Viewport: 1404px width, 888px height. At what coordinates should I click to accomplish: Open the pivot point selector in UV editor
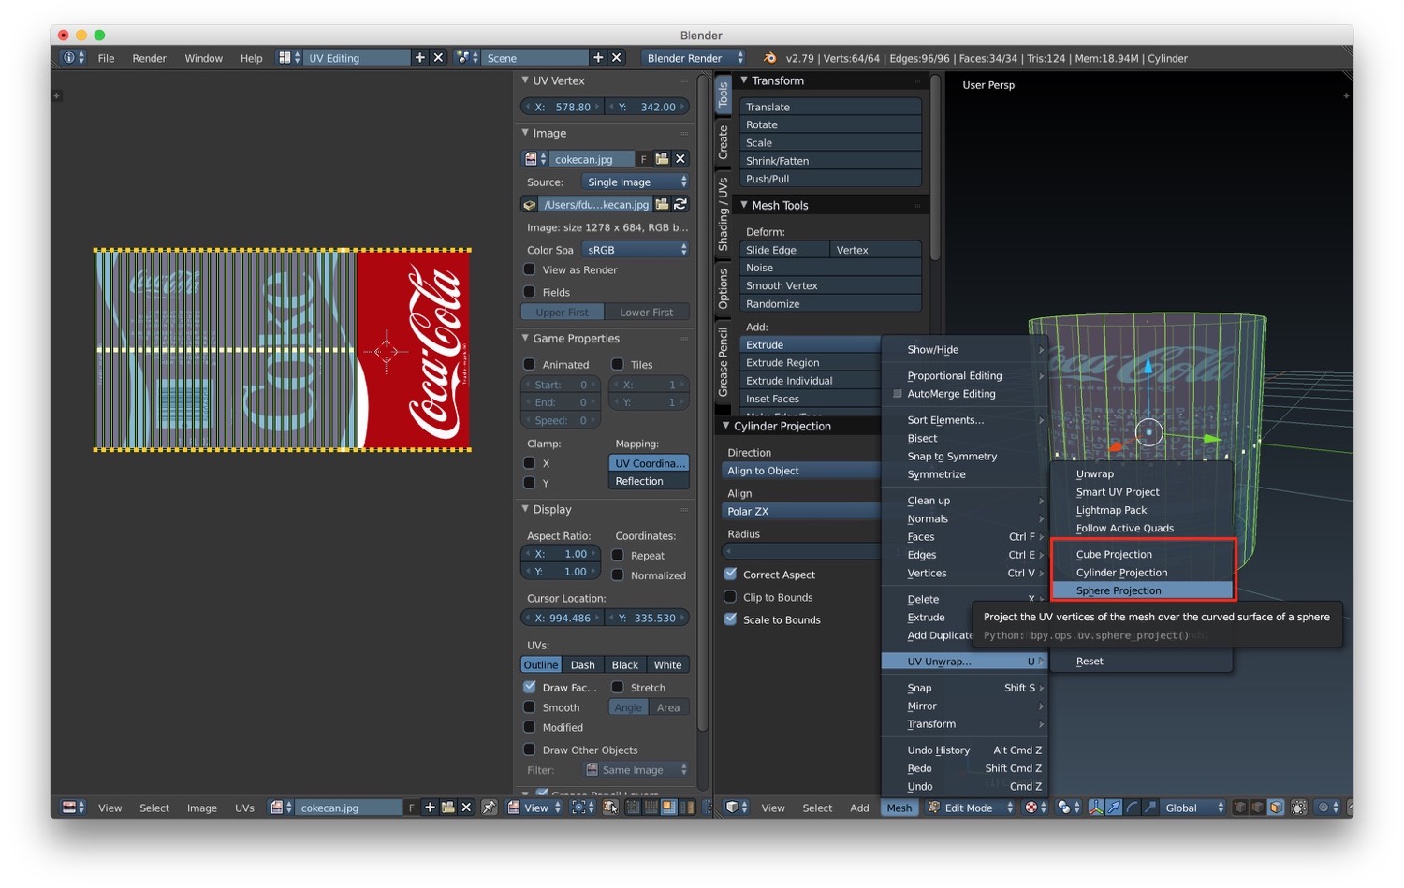pyautogui.click(x=582, y=808)
